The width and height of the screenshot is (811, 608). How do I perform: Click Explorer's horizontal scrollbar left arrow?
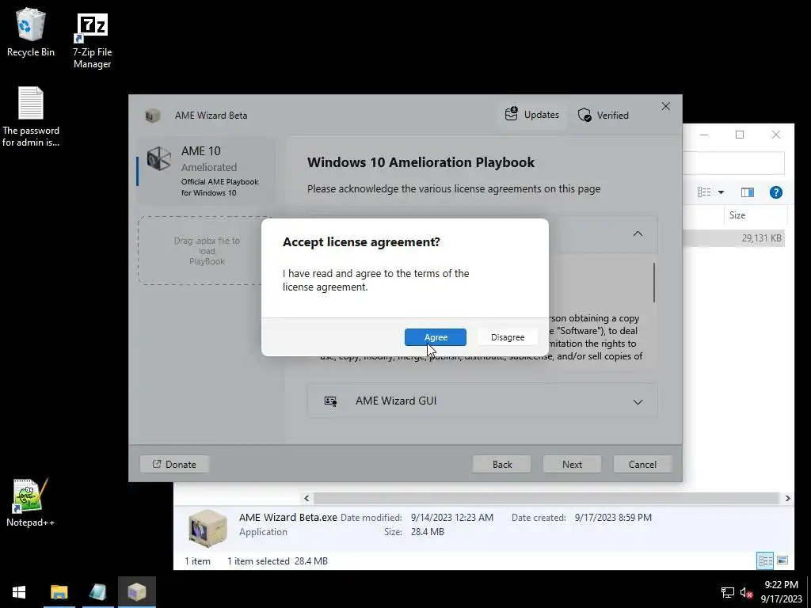tap(307, 499)
